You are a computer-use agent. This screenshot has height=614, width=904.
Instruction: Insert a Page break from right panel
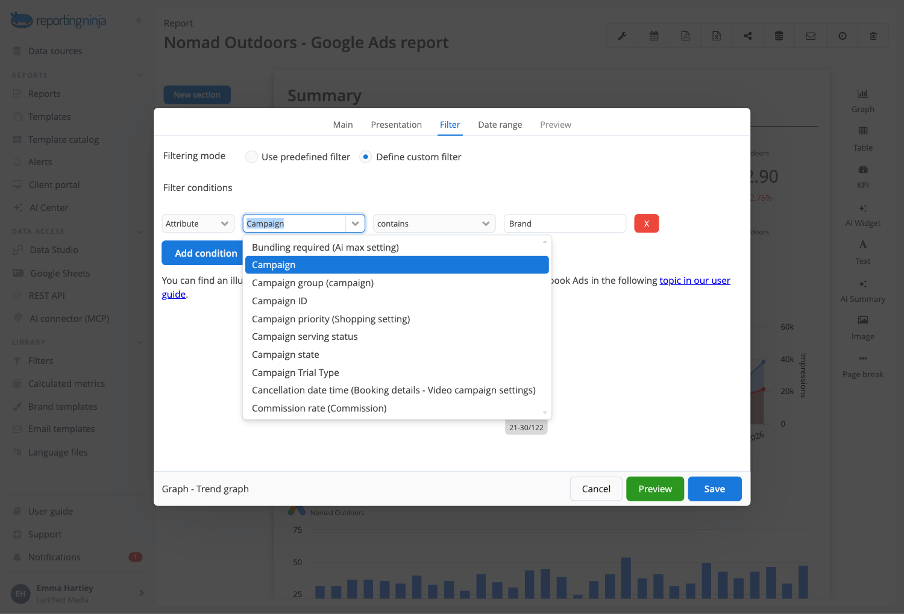click(x=863, y=366)
